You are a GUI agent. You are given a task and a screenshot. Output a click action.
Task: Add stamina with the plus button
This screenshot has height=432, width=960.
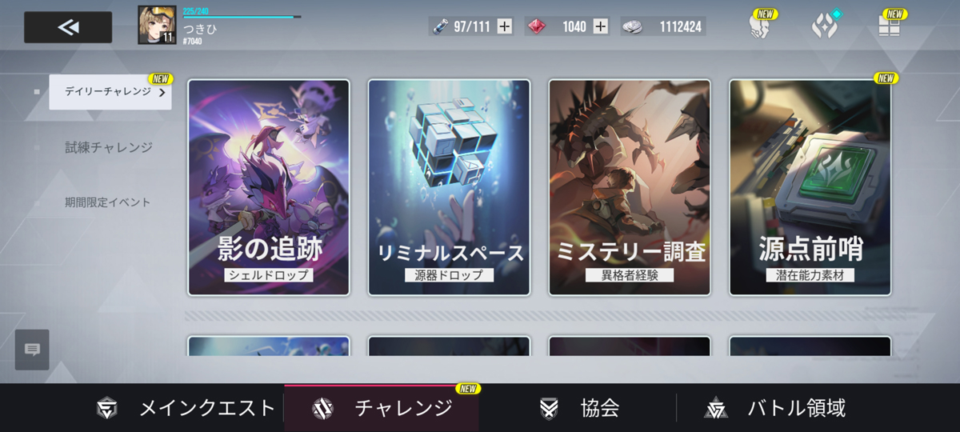point(504,26)
